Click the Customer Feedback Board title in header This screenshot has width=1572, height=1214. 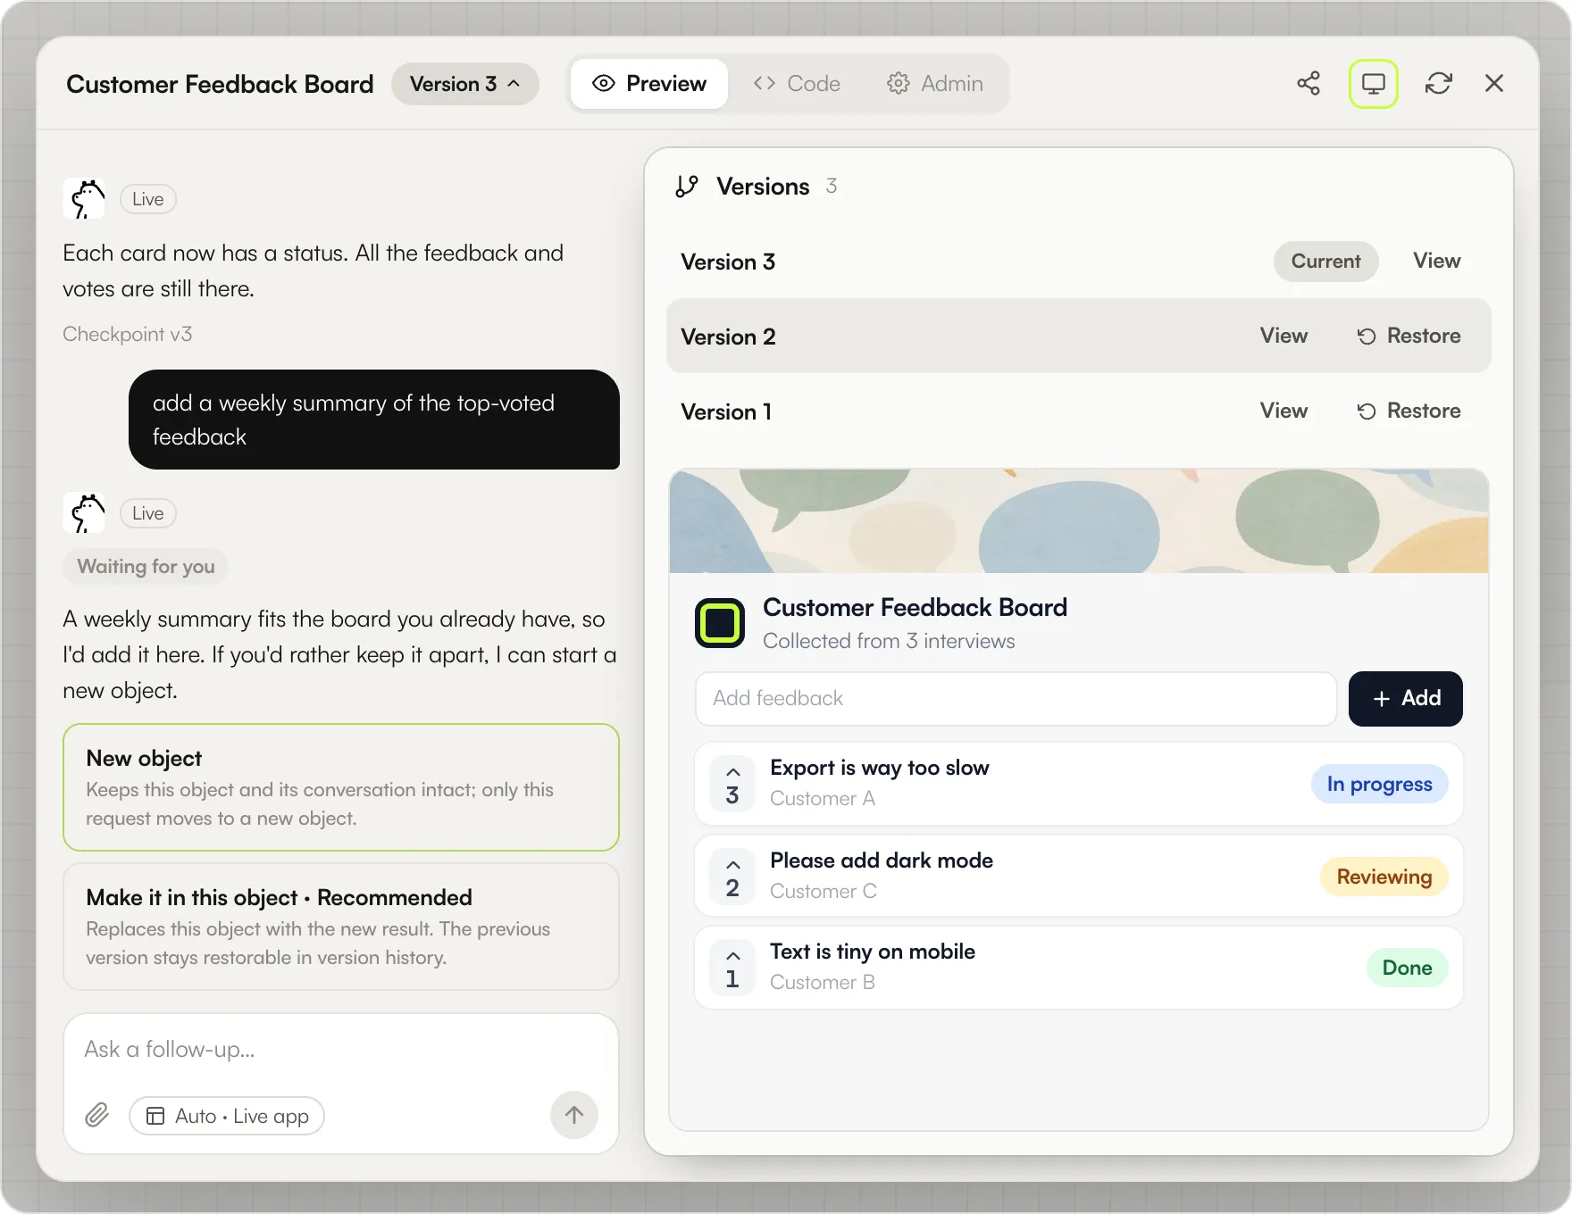(x=220, y=84)
